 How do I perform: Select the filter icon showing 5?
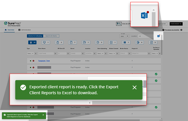[x=153, y=42]
